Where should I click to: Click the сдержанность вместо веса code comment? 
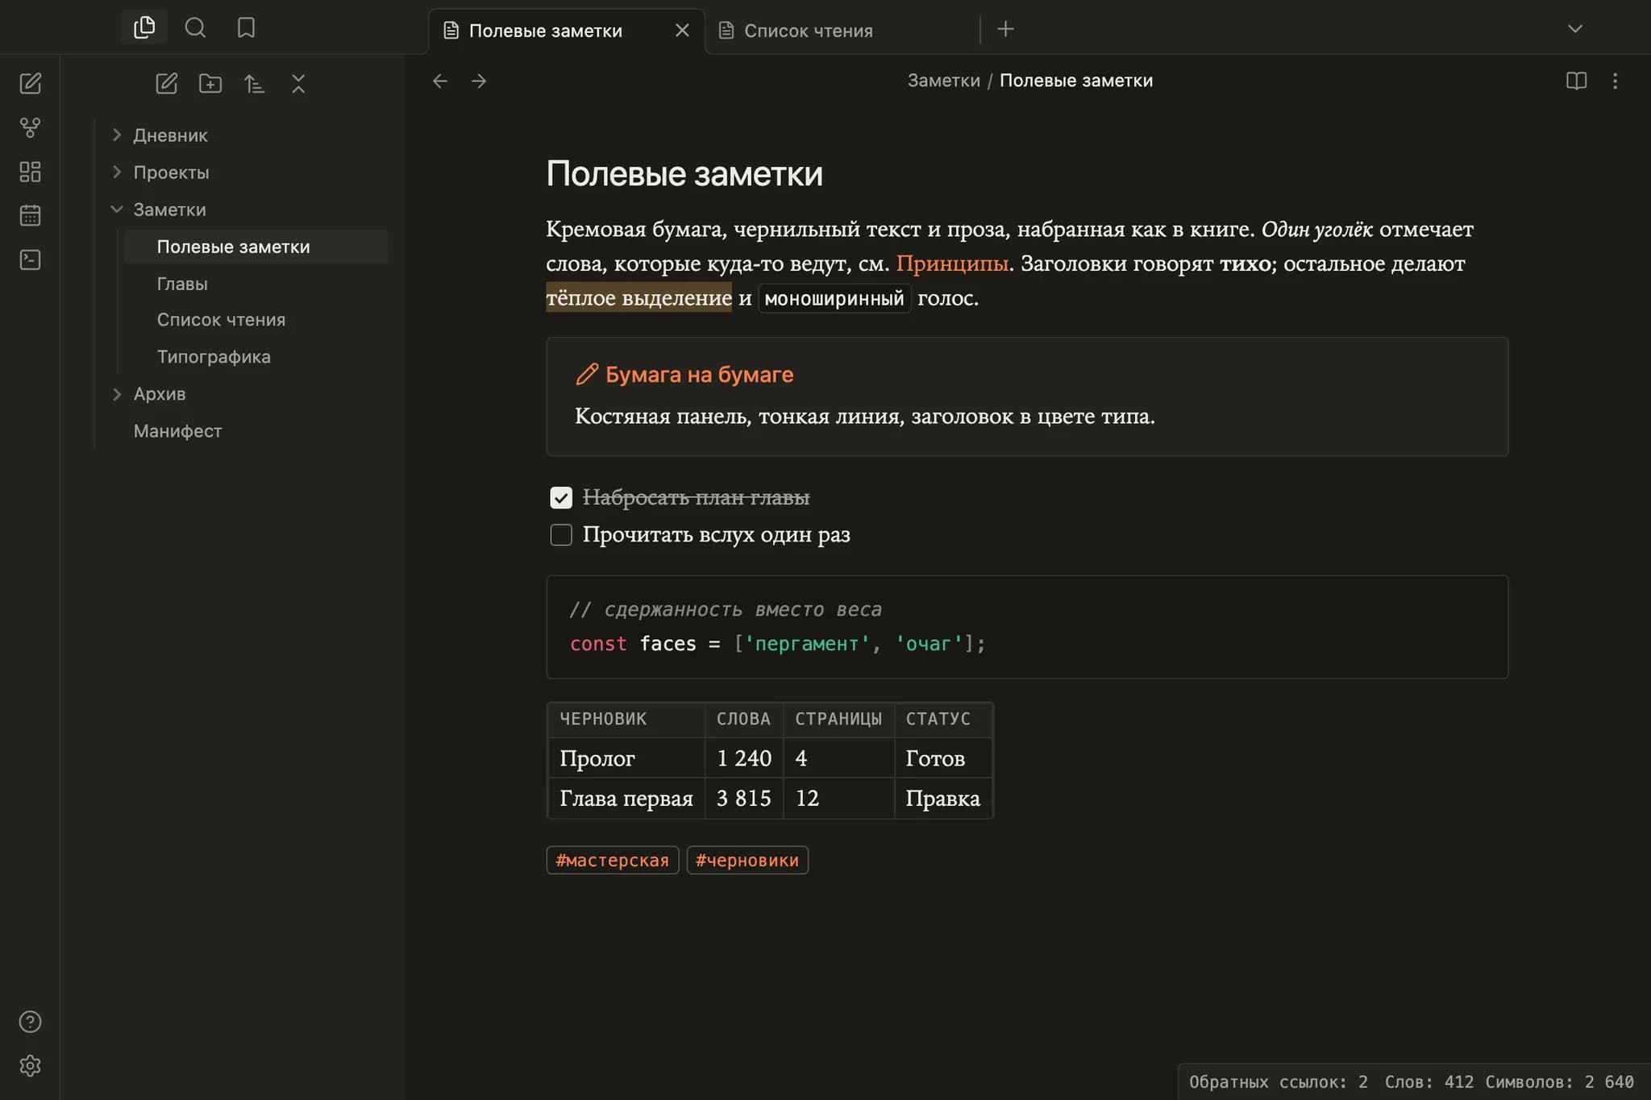pos(726,609)
